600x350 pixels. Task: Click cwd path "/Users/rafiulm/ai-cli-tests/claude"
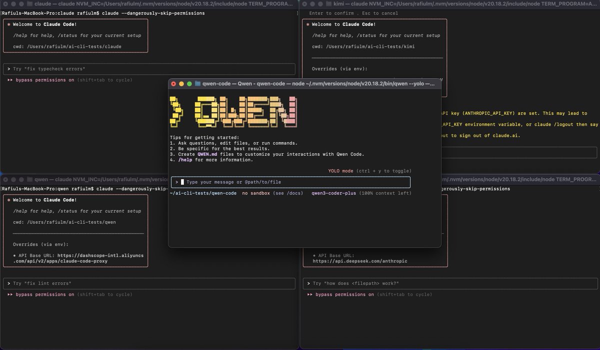click(73, 46)
